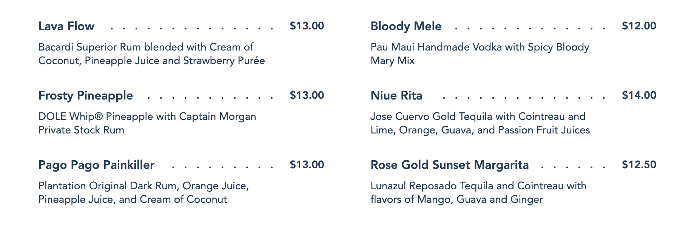
Task: Click the dotted line beside Lava Flow
Action: coord(191,28)
